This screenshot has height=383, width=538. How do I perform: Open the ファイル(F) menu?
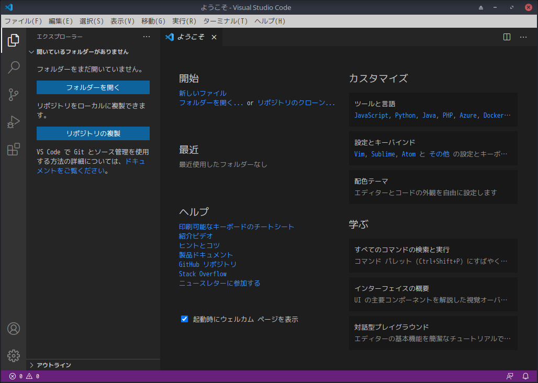[x=24, y=21]
